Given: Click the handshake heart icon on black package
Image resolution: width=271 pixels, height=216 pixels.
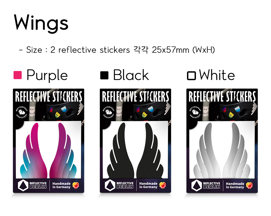Looking at the screenshot, I should point(162,185).
